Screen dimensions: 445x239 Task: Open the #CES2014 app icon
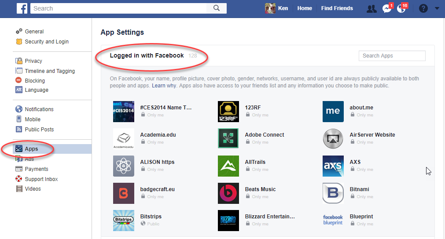123,112
